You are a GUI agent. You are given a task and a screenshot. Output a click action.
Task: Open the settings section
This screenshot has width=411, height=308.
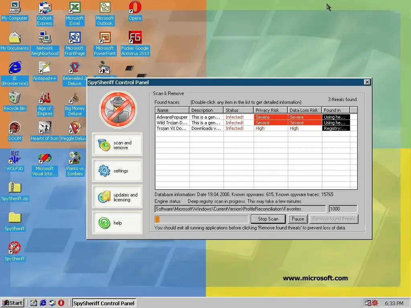[x=117, y=171]
